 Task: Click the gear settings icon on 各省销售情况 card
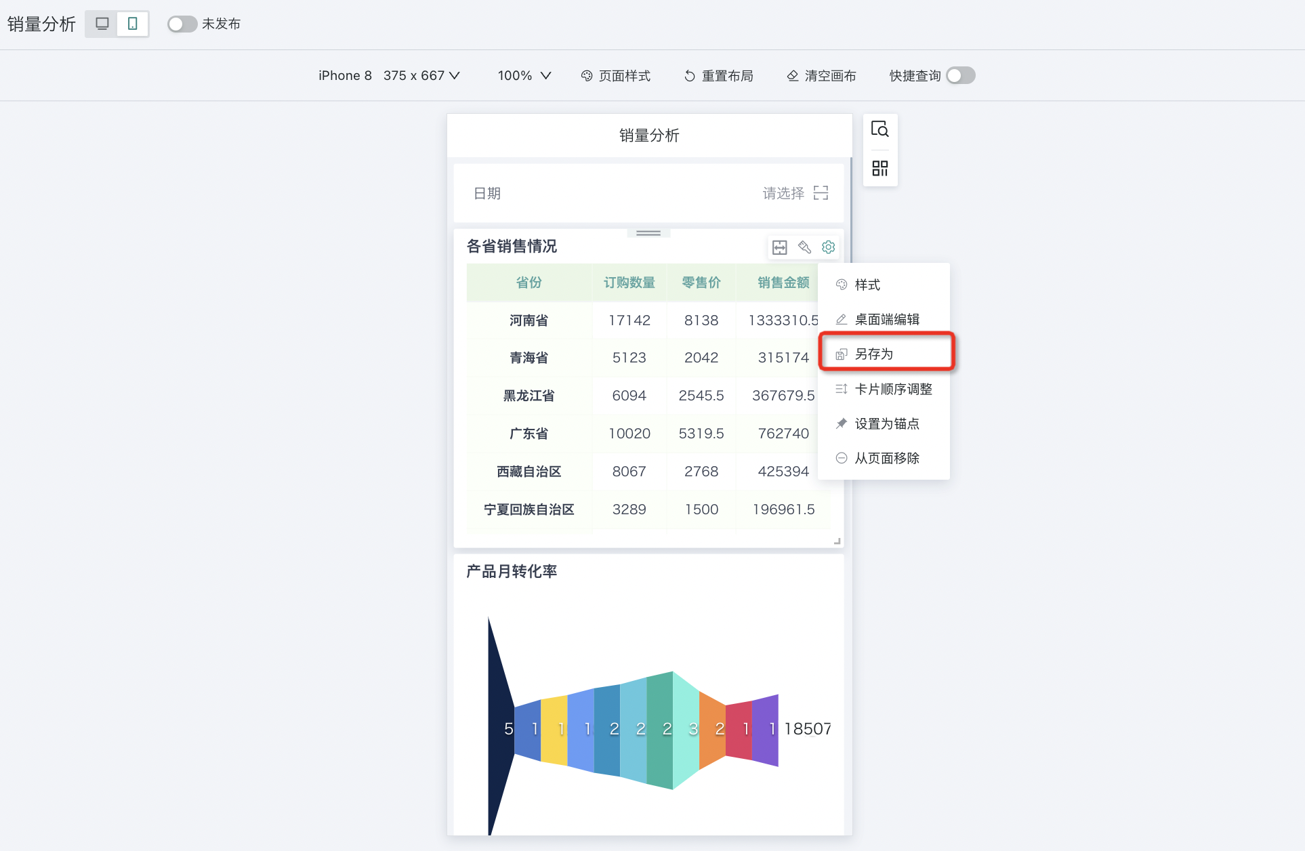click(x=828, y=247)
